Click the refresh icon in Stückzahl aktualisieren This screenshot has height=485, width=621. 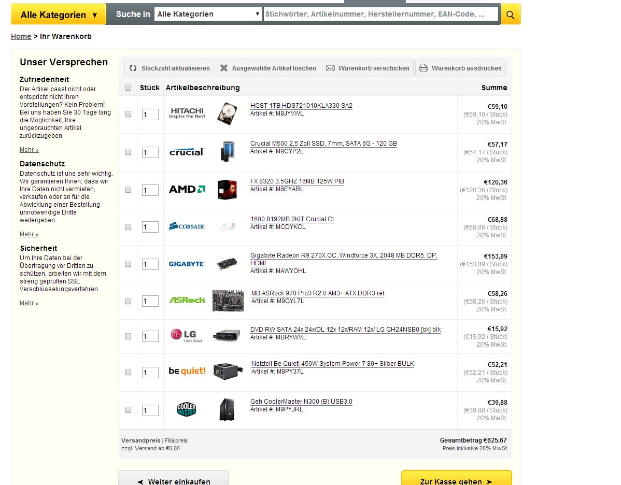[133, 68]
